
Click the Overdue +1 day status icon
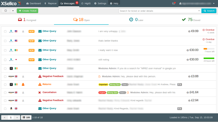click(204, 39)
